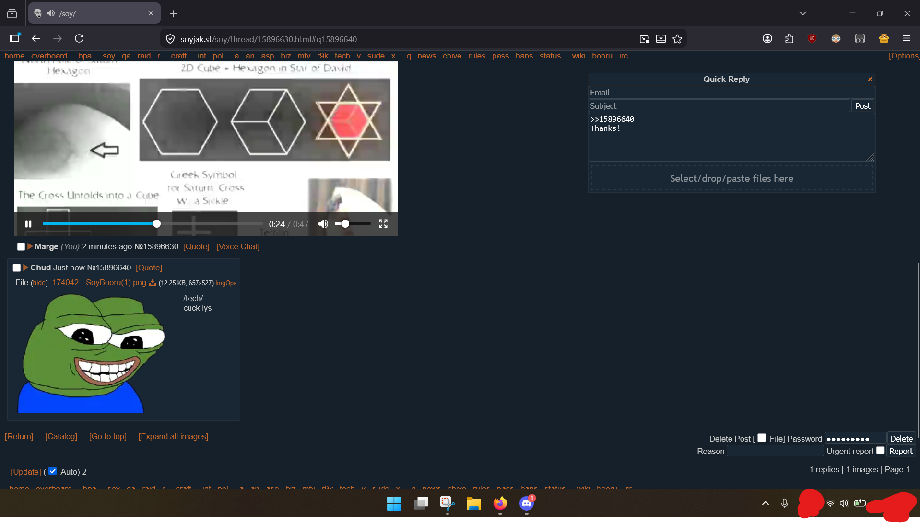Open the overboard link
920x523 pixels.
point(49,56)
